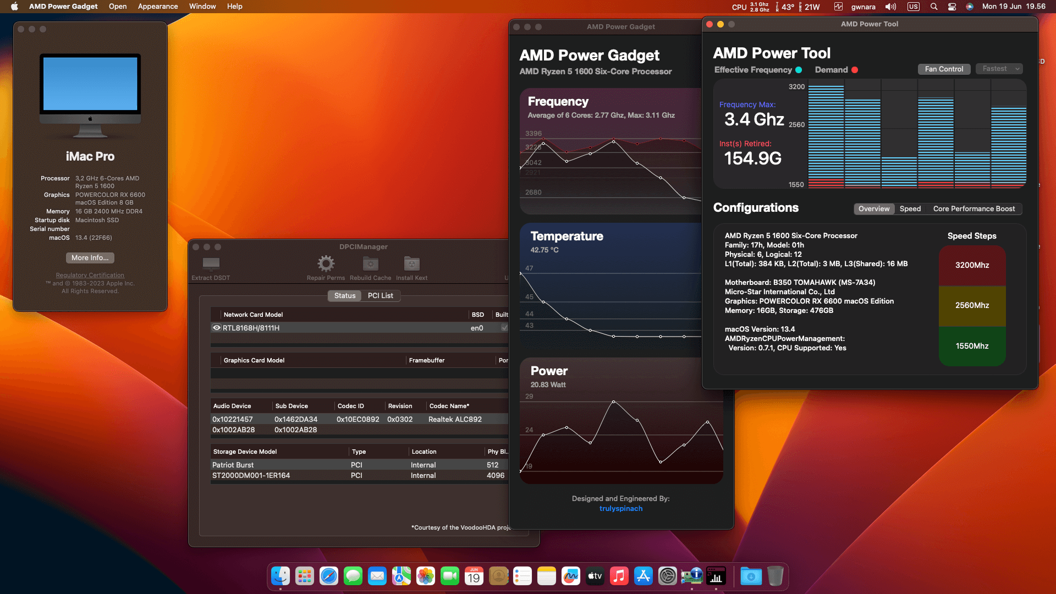
Task: Open Messages from the Dock
Action: point(353,576)
